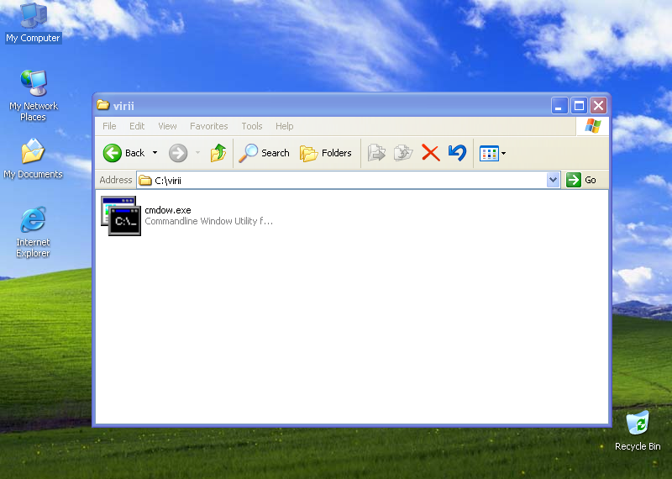Click the Views toolbar icon
Screen dimensions: 672x479
coord(489,153)
